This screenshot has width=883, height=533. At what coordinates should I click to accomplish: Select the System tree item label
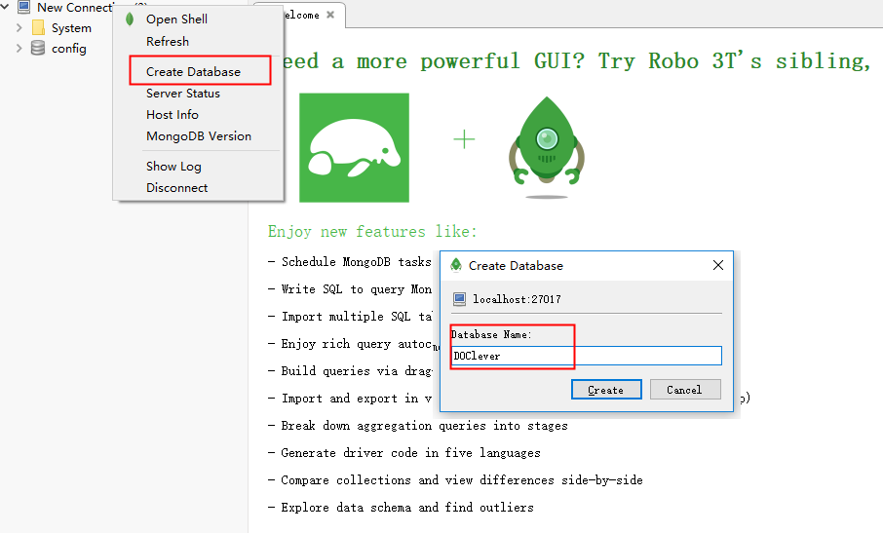tap(71, 28)
